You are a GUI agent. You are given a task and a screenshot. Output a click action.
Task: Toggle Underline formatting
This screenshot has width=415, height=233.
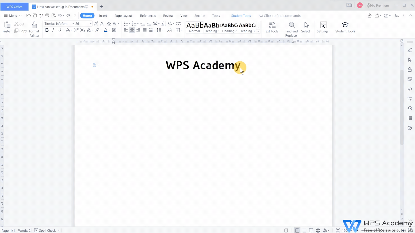tap(59, 30)
